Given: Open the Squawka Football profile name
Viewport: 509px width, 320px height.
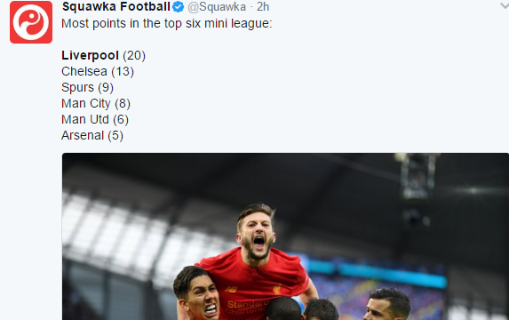Looking at the screenshot, I should tap(115, 6).
